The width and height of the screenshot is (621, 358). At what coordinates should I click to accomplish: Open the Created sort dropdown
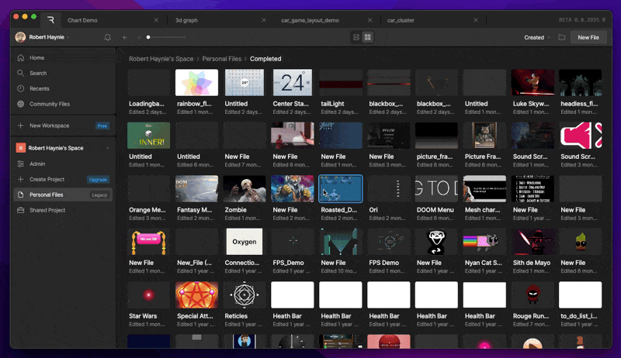click(536, 37)
